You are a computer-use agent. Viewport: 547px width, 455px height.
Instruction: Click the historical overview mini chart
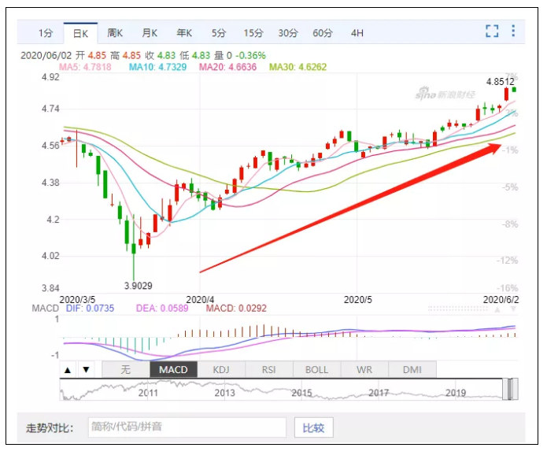point(283,390)
